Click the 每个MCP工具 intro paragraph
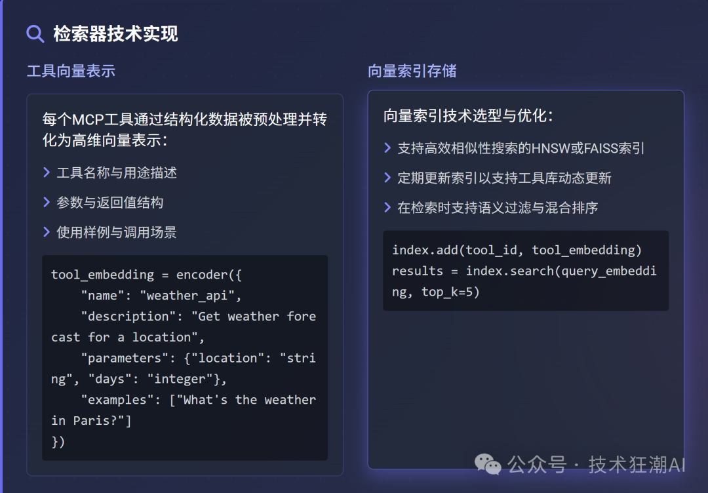708x493 pixels. tap(184, 129)
